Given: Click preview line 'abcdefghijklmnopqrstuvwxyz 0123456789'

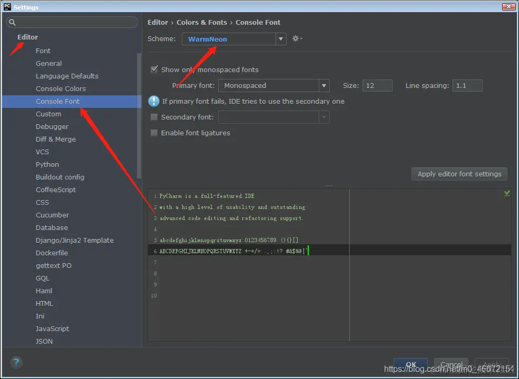Looking at the screenshot, I should 229,240.
